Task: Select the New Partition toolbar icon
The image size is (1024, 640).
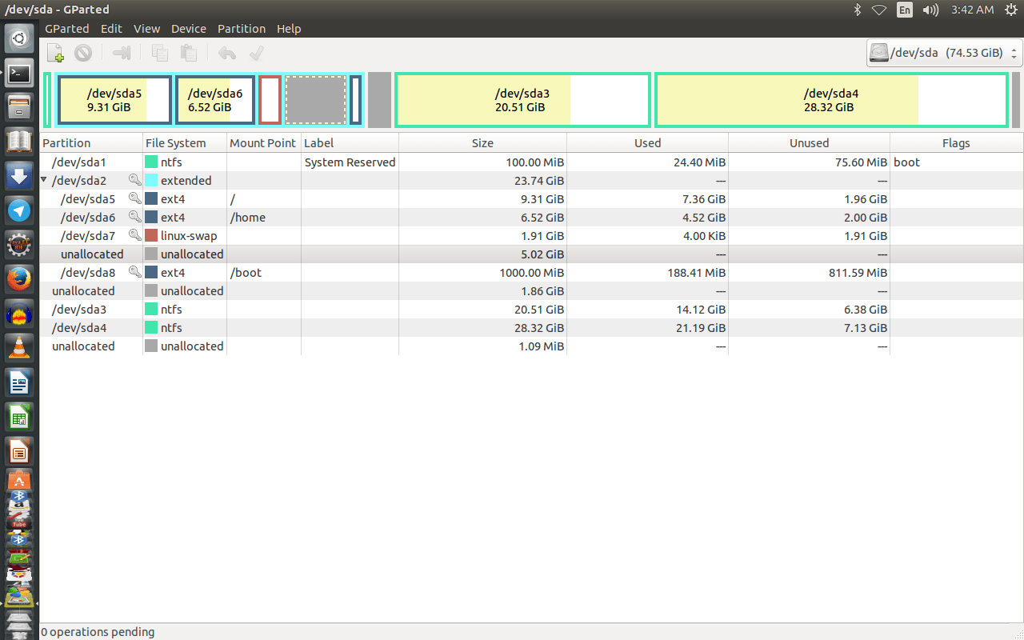Action: (x=55, y=53)
